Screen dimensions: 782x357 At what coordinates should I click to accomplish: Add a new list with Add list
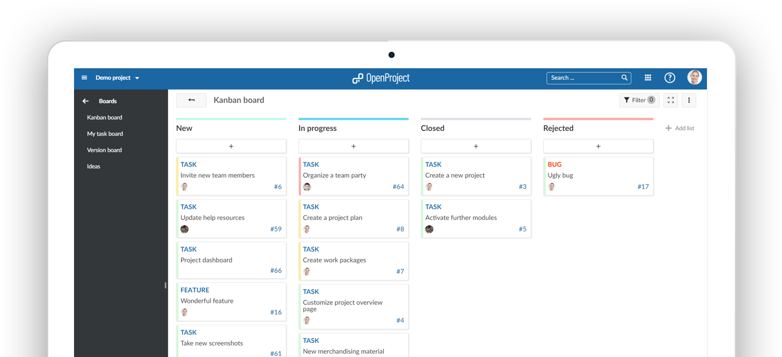coord(679,128)
